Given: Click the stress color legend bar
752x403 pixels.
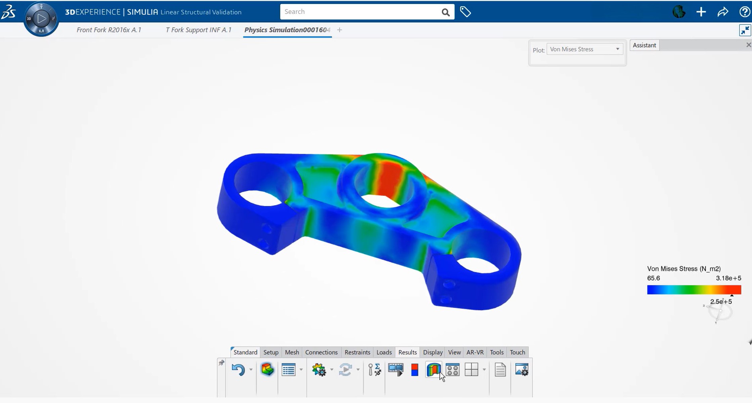Looking at the screenshot, I should pos(694,290).
